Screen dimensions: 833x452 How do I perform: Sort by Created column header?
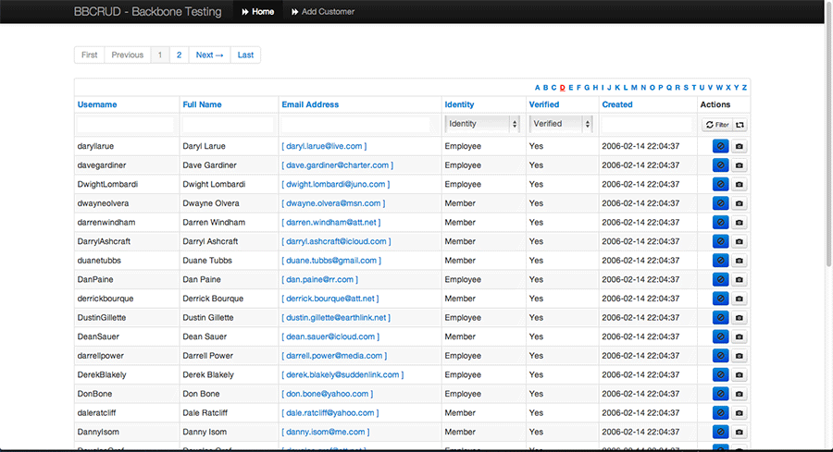pyautogui.click(x=617, y=104)
